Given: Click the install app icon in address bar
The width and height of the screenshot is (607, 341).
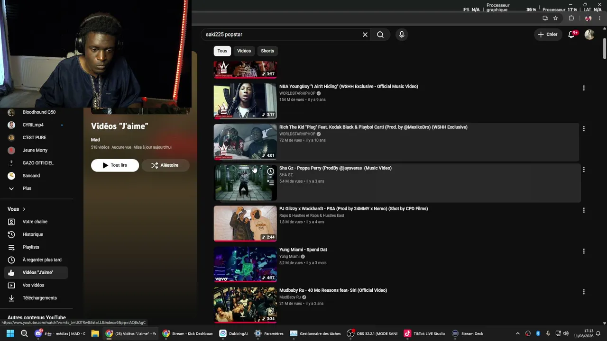Looking at the screenshot, I should point(545,18).
